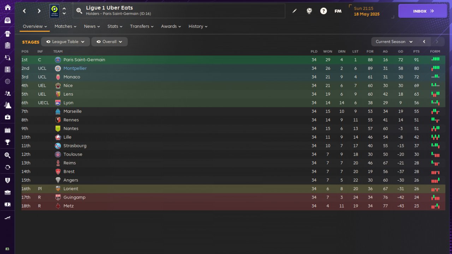Click the pencil edit icon

point(295,11)
